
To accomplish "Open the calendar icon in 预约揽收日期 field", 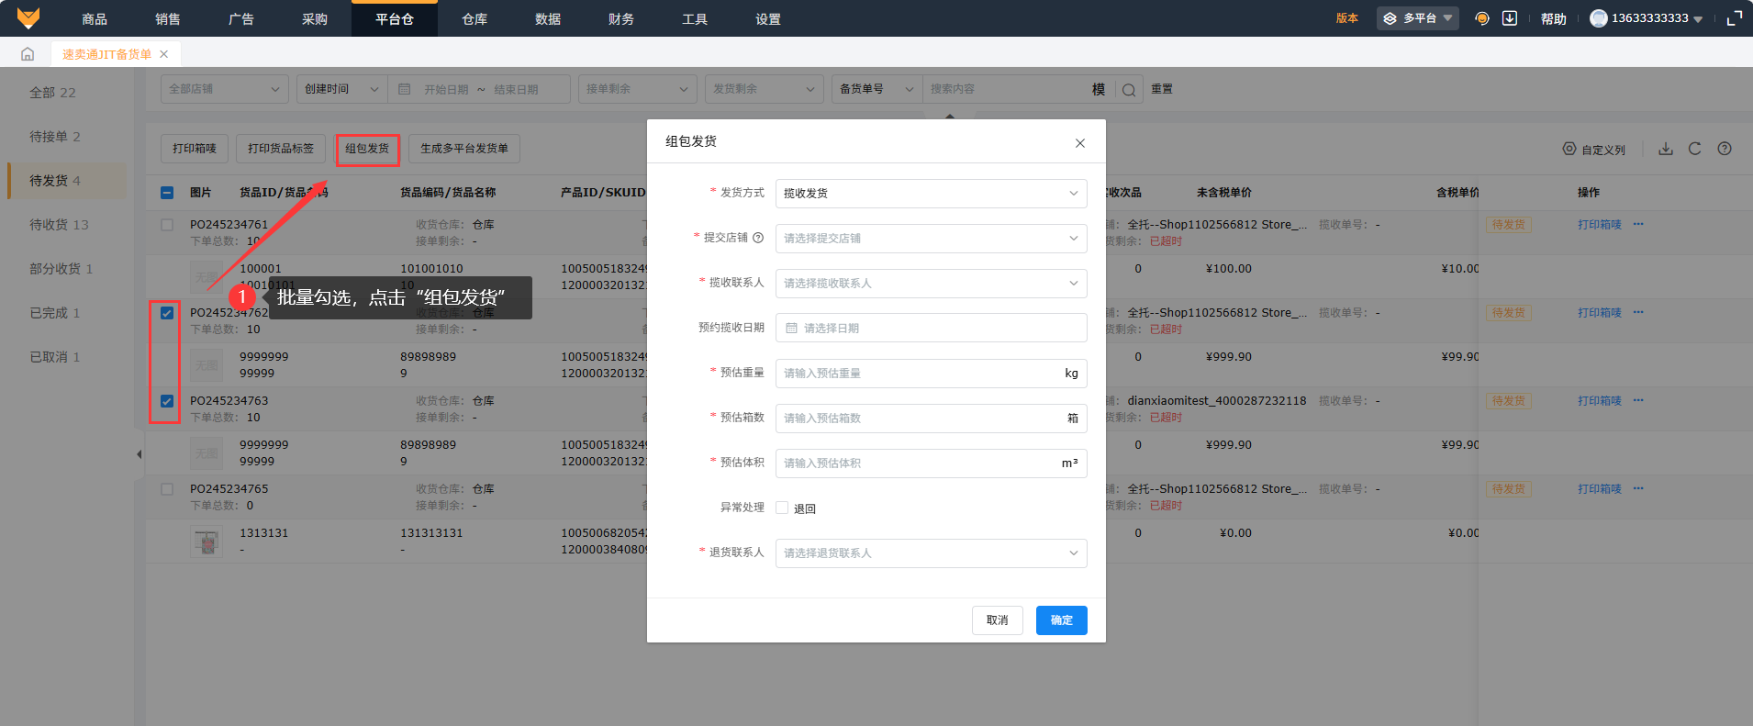I will 792,328.
